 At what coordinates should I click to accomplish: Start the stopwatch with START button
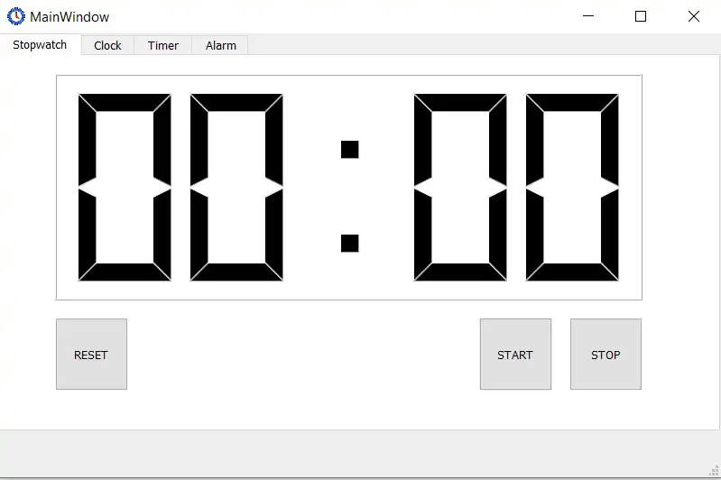coord(515,354)
